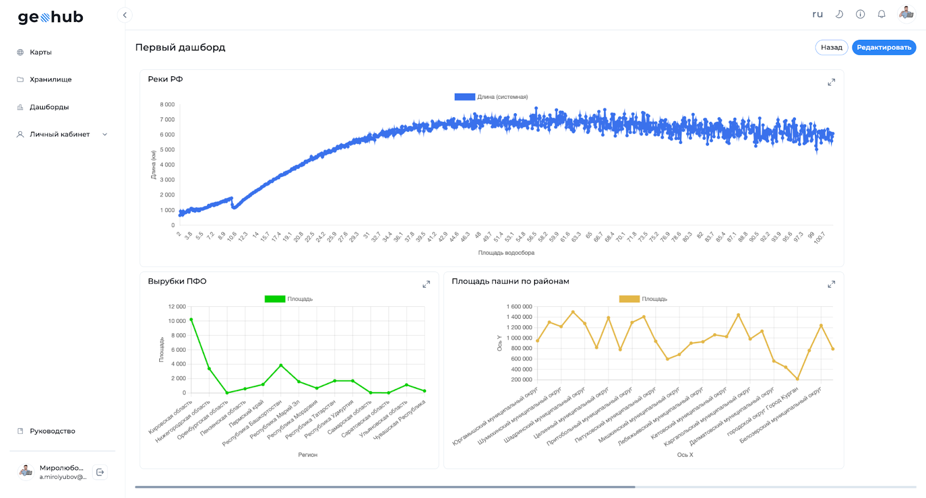Click the Первый дашборд title
The height and width of the screenshot is (498, 926).
[x=180, y=47]
